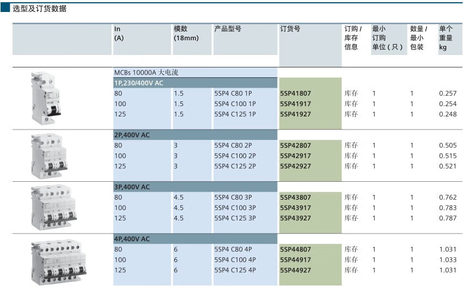This screenshot has height=289, width=463.
Task: Click the 产品型号 column header
Action: [228, 29]
